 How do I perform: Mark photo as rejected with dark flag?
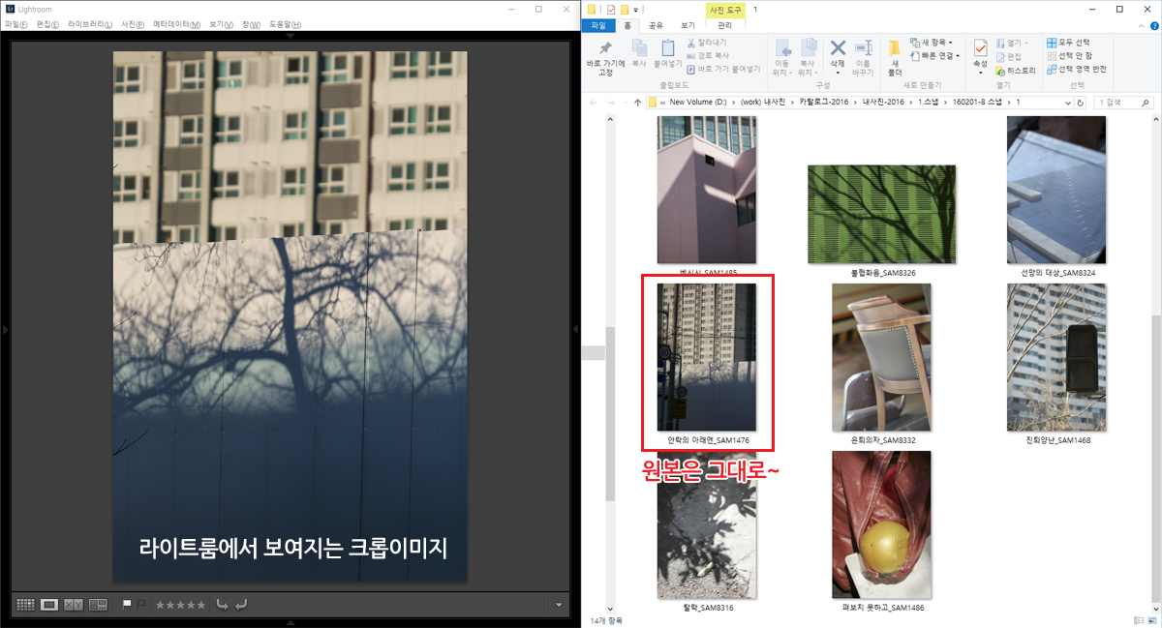click(141, 605)
